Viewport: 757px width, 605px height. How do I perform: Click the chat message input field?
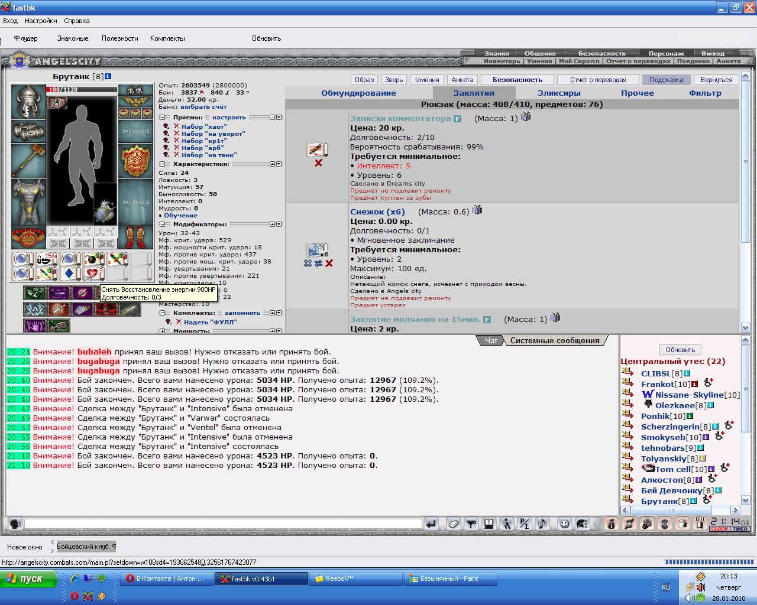click(x=223, y=523)
